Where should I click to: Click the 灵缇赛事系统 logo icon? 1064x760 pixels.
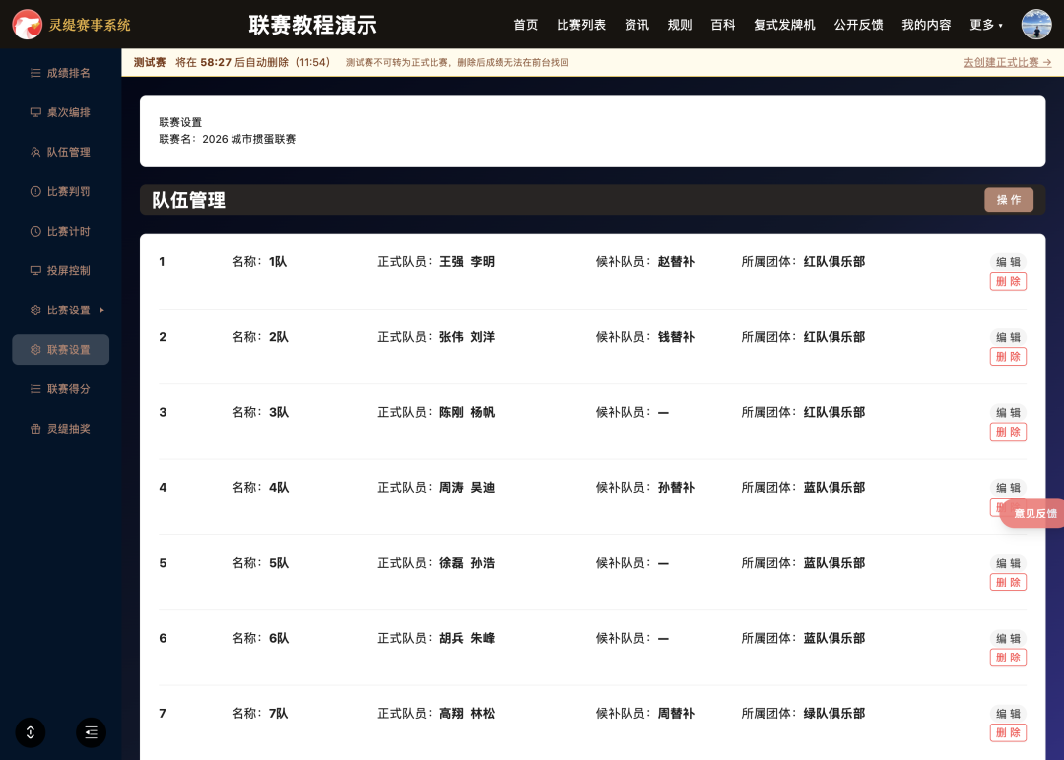pyautogui.click(x=28, y=25)
